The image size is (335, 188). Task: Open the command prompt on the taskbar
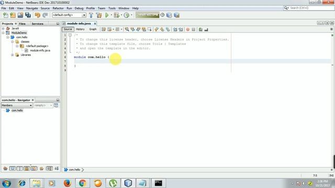[158, 183]
